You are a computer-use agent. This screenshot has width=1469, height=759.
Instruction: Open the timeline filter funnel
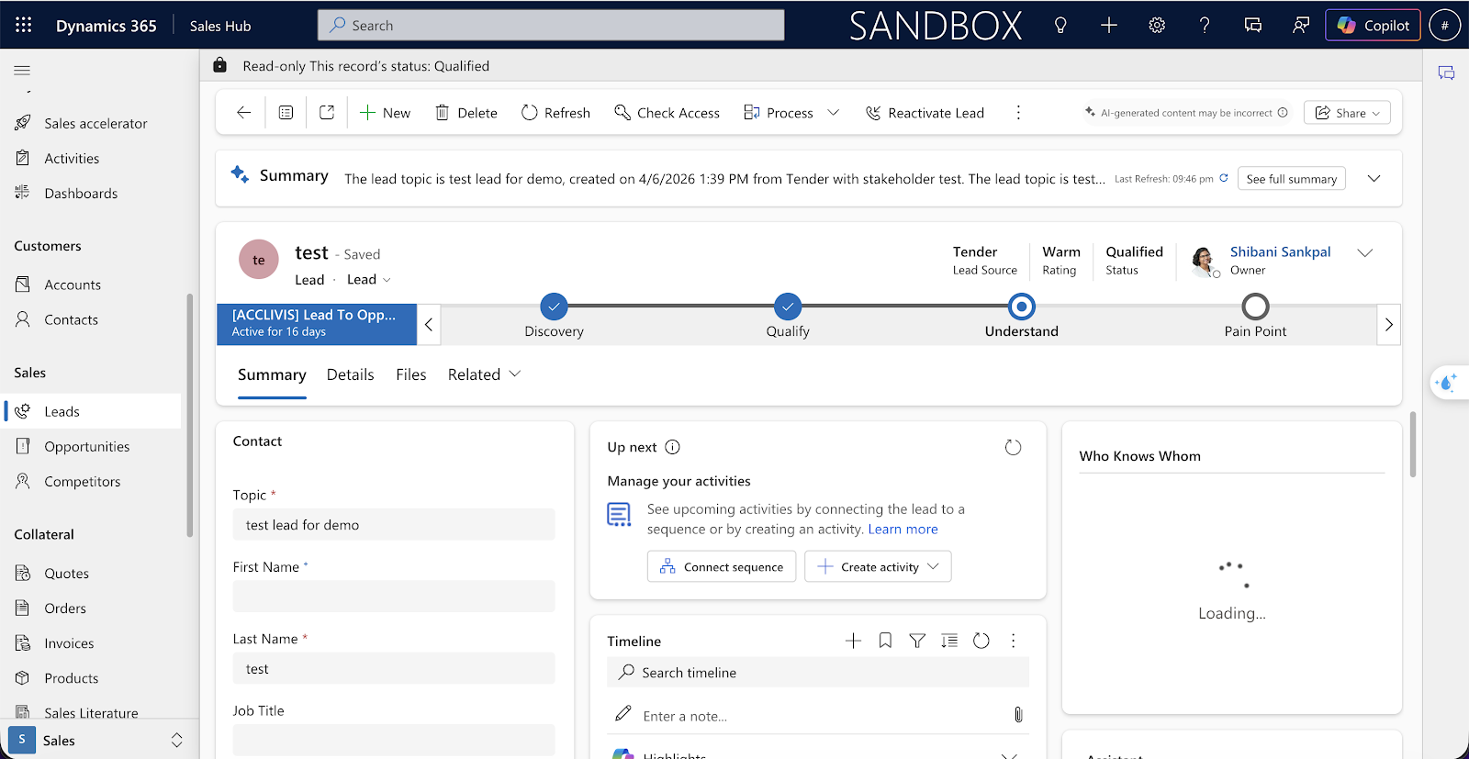917,641
